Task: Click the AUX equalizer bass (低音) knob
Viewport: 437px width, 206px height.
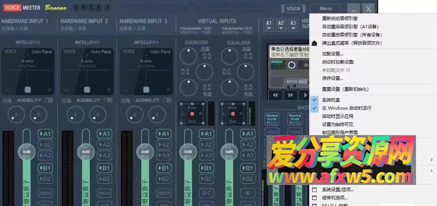Action: (230, 87)
